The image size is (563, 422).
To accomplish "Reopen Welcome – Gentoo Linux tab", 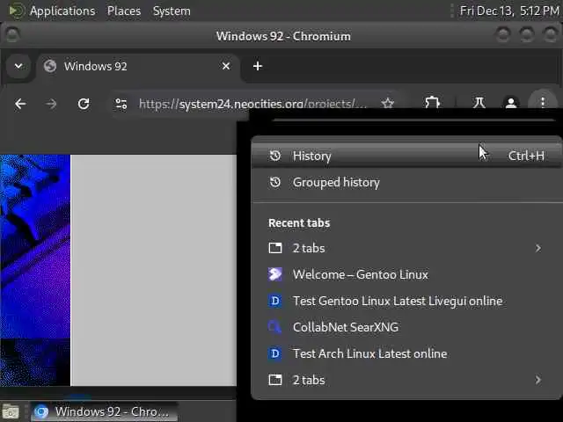I will (406, 274).
